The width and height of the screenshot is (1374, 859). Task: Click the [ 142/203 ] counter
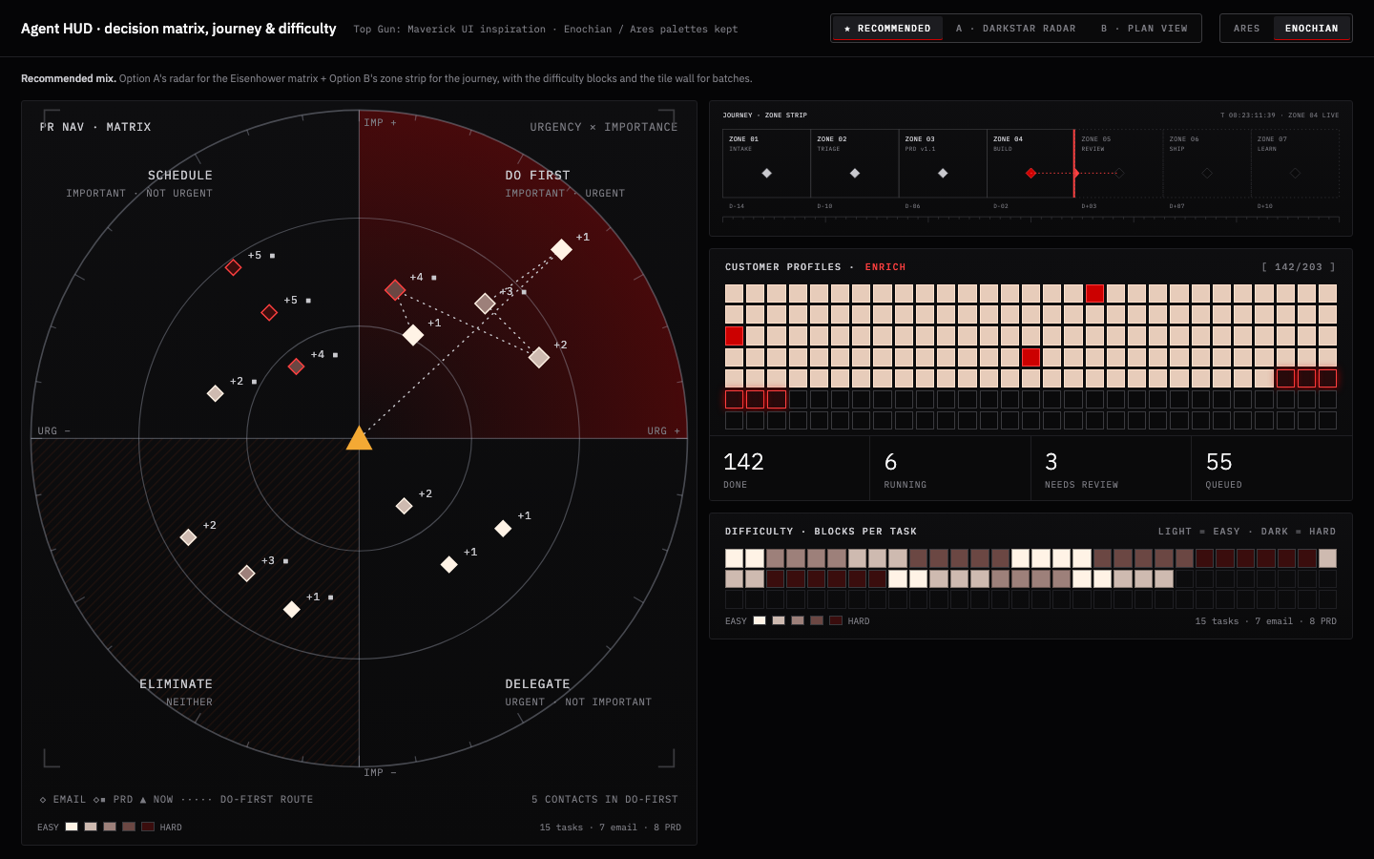click(1299, 267)
